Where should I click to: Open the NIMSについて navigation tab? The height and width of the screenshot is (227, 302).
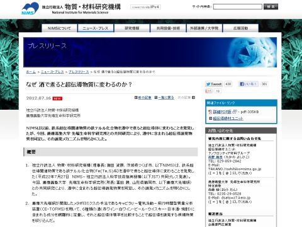click(59, 28)
